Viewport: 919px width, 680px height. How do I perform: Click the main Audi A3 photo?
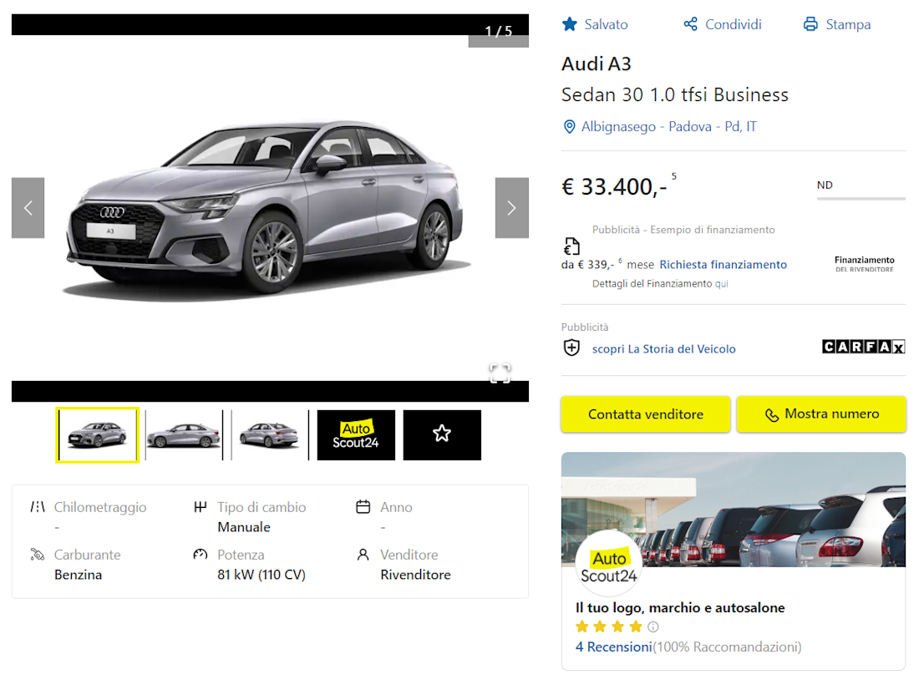[270, 208]
